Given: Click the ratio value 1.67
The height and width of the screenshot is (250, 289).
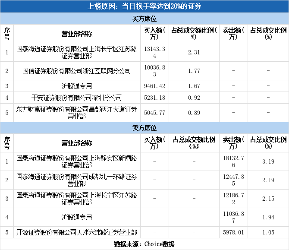Looking at the screenshot, I should point(194,86).
